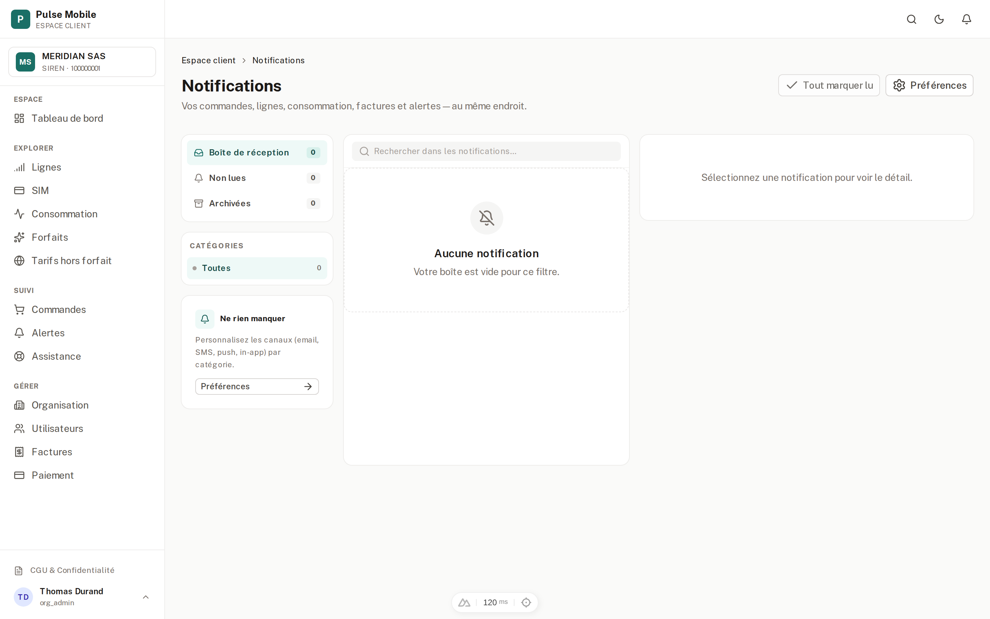Screen dimensions: 990x619
Task: Go to Tableau de bord
Action: coord(82,118)
